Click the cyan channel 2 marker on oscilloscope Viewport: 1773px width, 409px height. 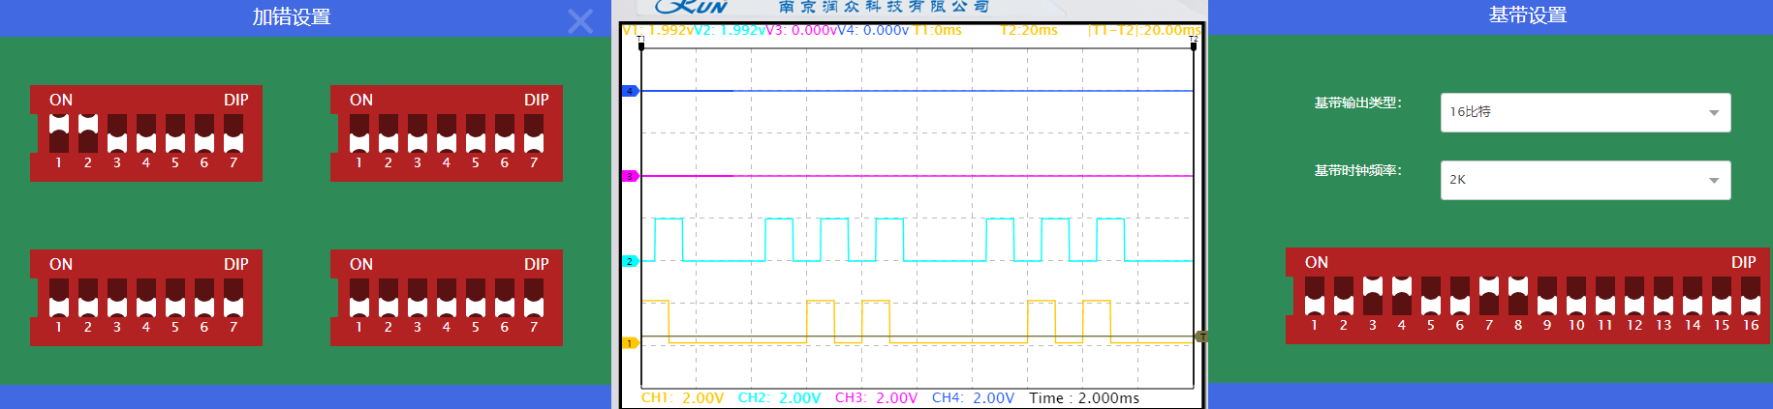[629, 261]
